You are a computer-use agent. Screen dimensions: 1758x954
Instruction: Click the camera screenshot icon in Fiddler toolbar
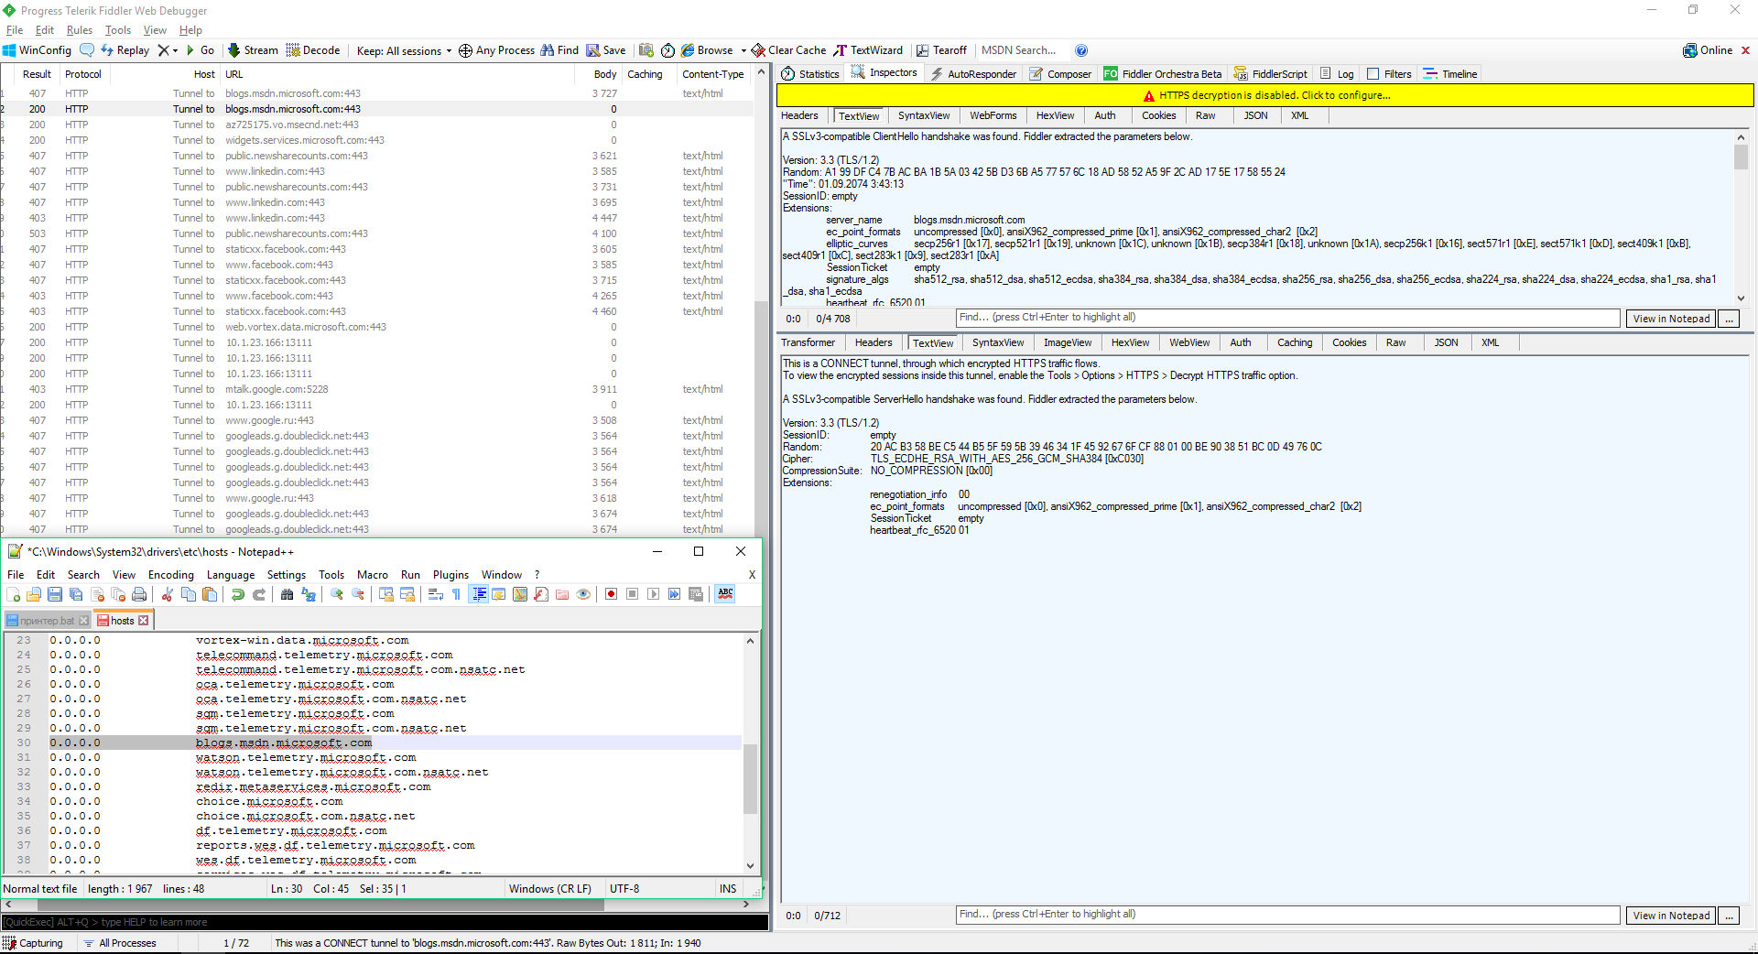click(646, 50)
